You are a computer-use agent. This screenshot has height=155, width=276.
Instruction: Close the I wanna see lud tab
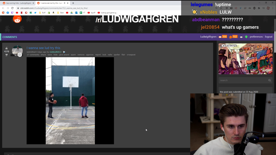point(68,3)
